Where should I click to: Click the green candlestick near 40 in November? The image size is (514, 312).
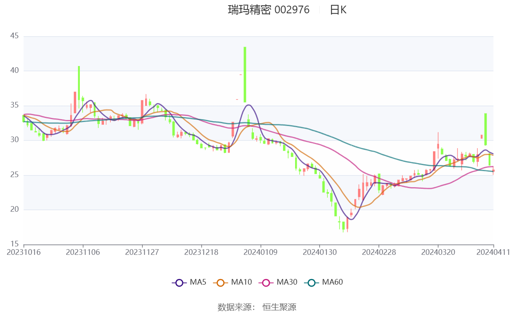point(79,83)
